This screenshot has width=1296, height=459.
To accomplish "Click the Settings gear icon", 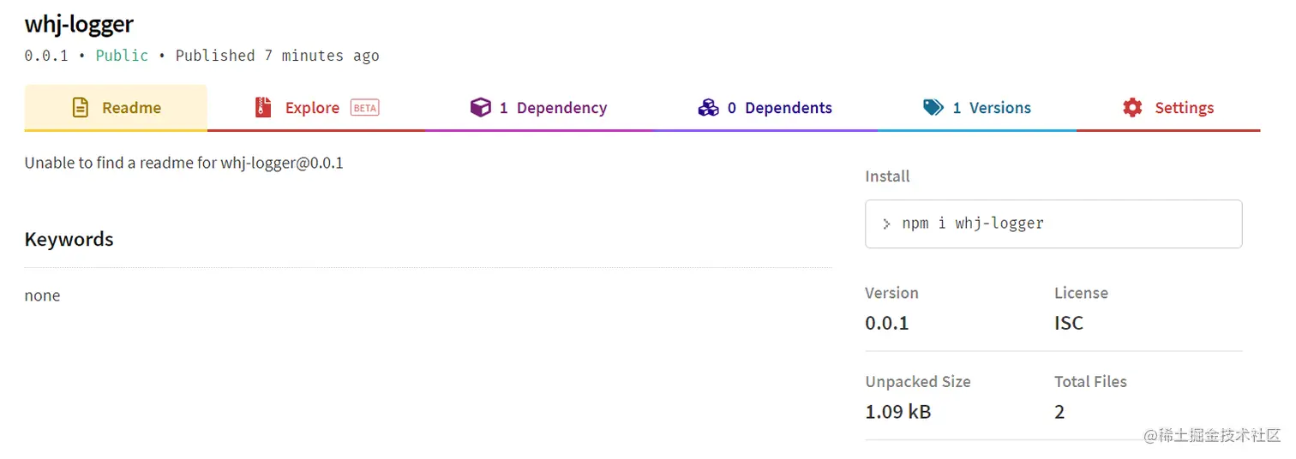I will pos(1132,108).
